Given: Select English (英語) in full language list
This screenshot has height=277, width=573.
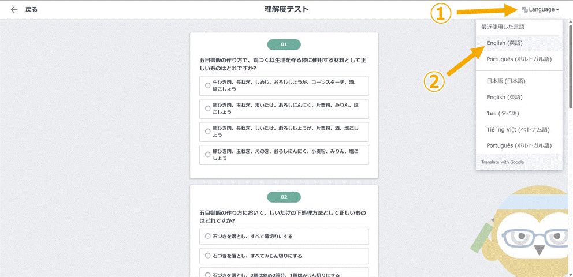Looking at the screenshot, I should (519, 97).
